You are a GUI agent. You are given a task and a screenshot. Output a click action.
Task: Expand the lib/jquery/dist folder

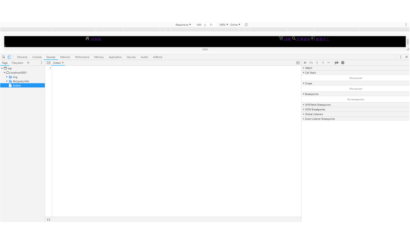(7, 81)
